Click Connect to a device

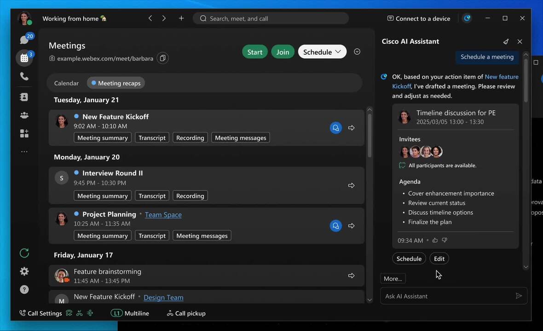pos(419,18)
